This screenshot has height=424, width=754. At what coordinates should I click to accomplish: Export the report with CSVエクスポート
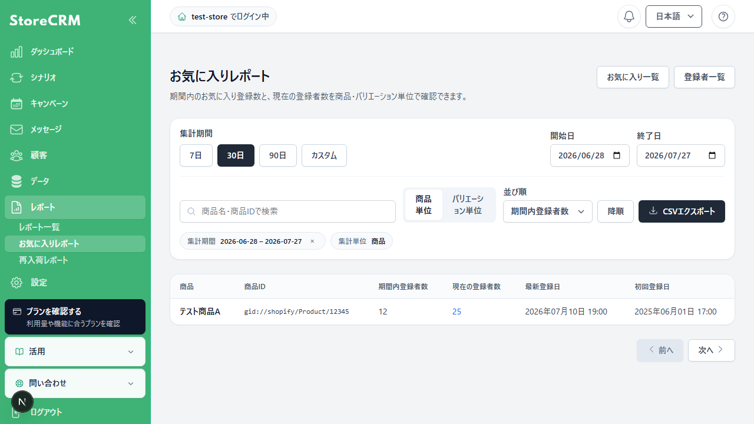pos(682,211)
